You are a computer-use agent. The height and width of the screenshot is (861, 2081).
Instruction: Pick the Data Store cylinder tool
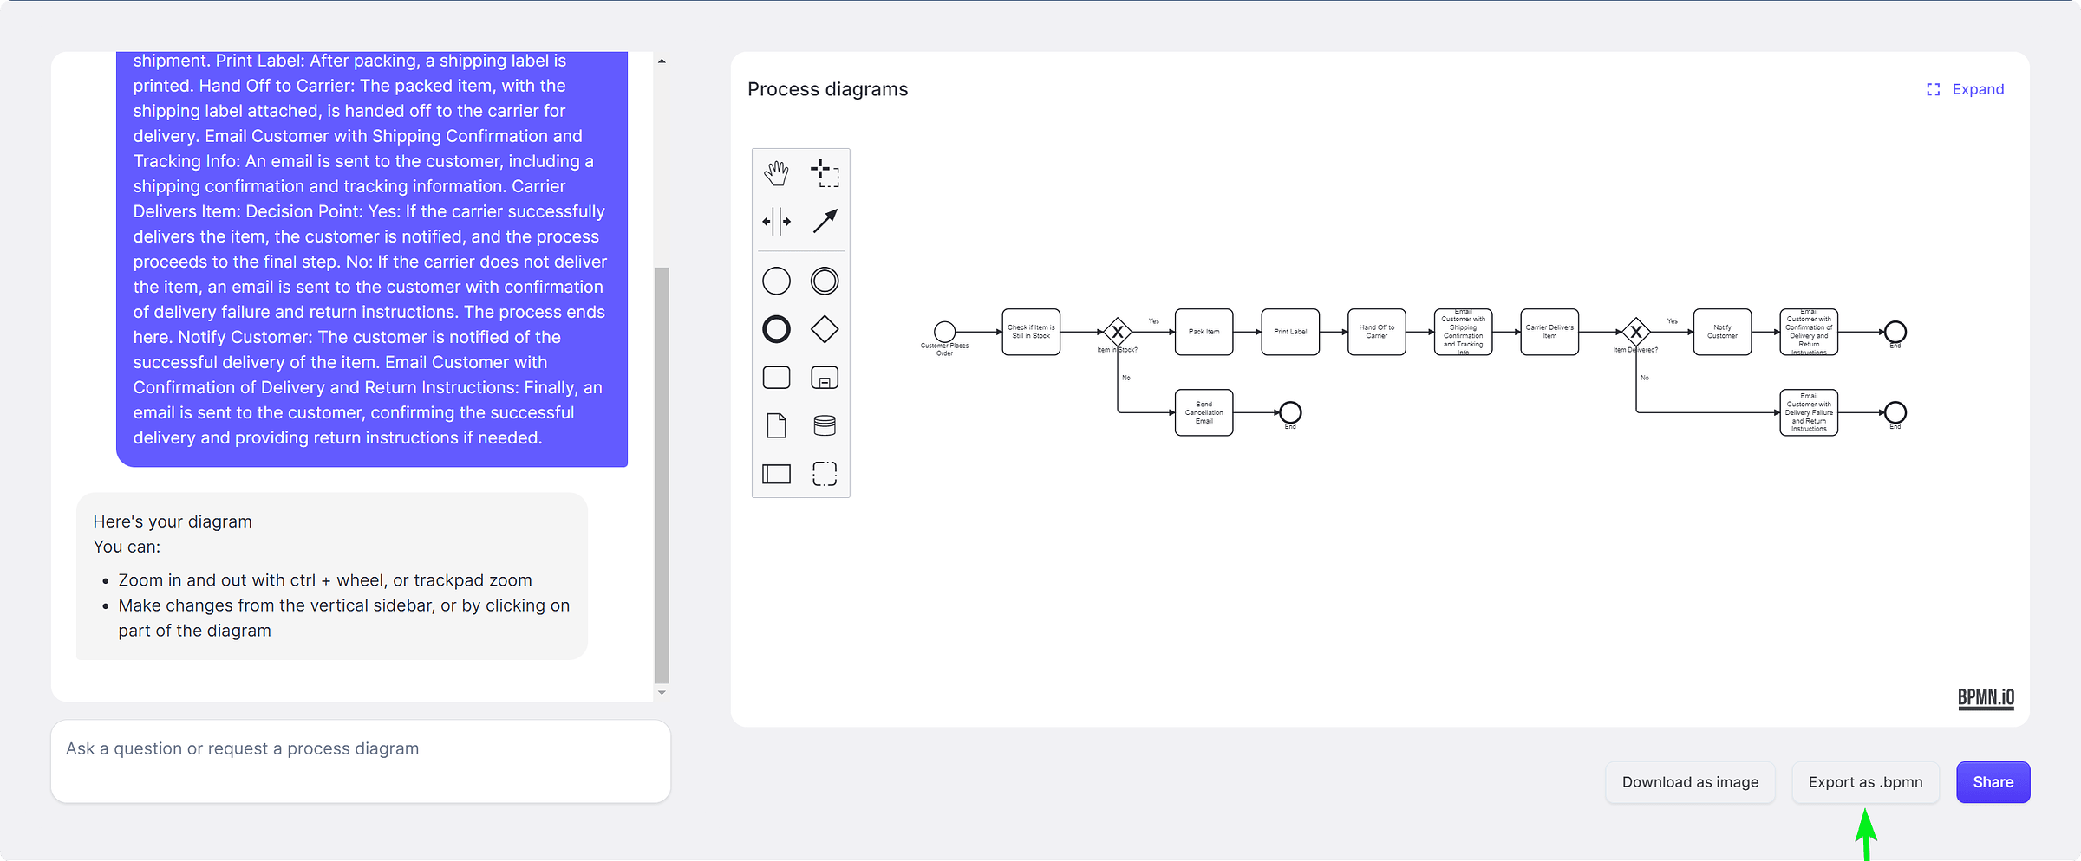824,424
